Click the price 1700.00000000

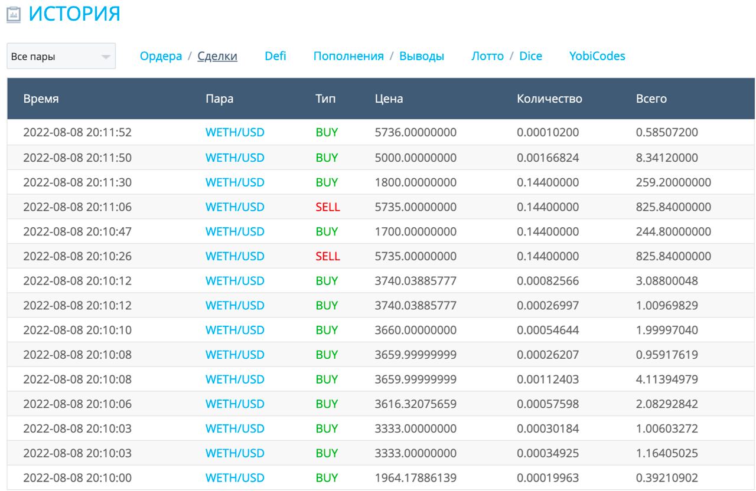coord(416,231)
